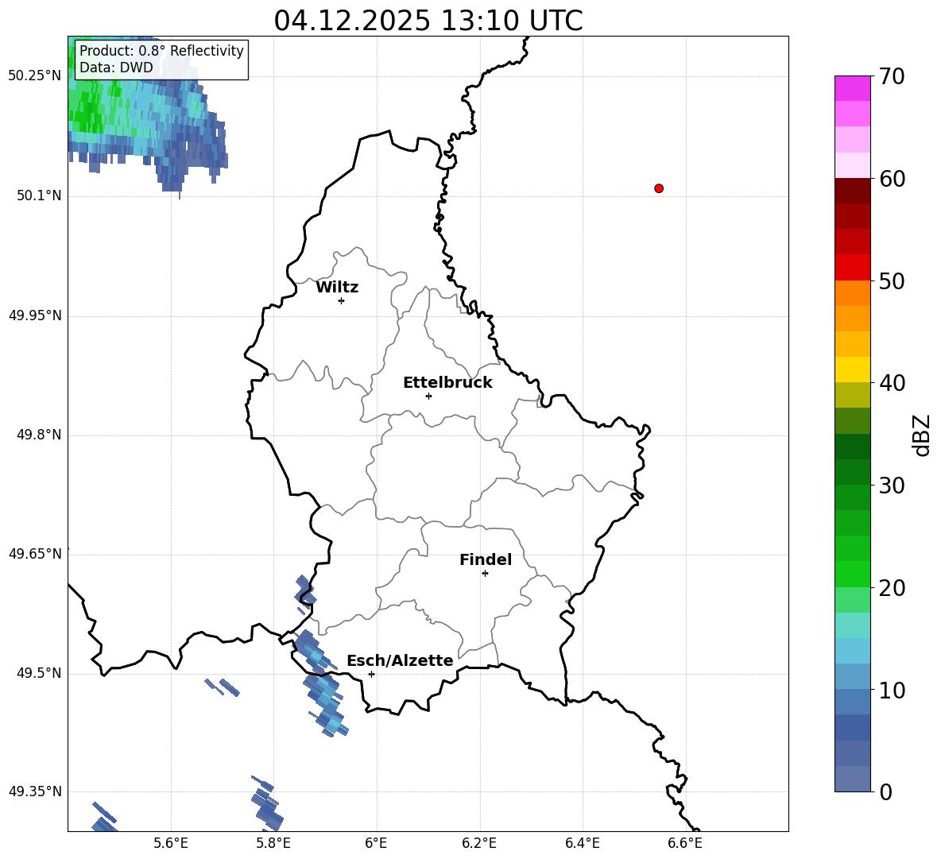
Task: Click colorbar tick value 0
Action: (x=885, y=792)
